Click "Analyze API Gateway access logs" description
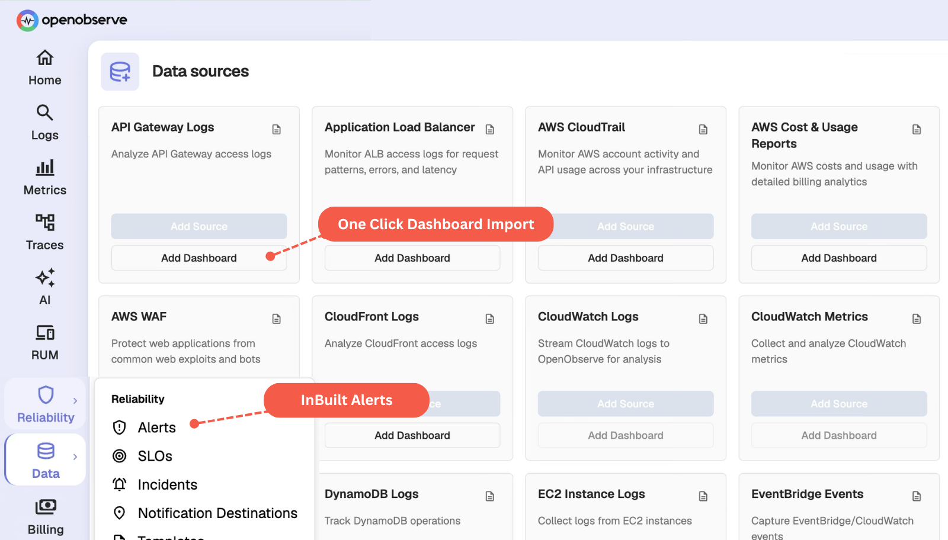Image resolution: width=948 pixels, height=540 pixels. (x=191, y=154)
